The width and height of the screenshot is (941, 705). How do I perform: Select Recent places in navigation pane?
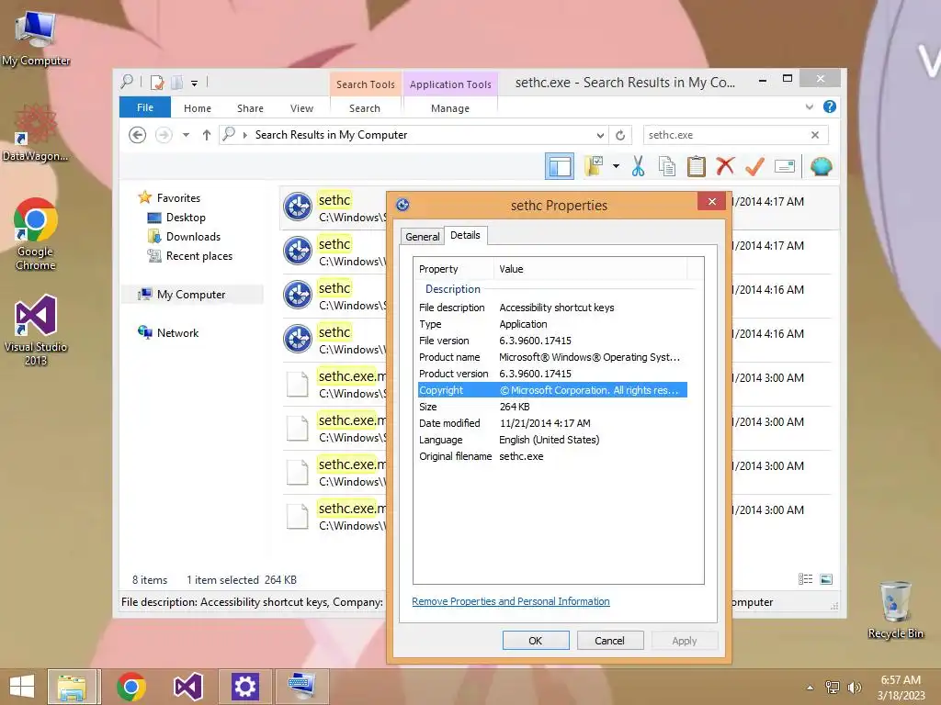click(x=198, y=256)
